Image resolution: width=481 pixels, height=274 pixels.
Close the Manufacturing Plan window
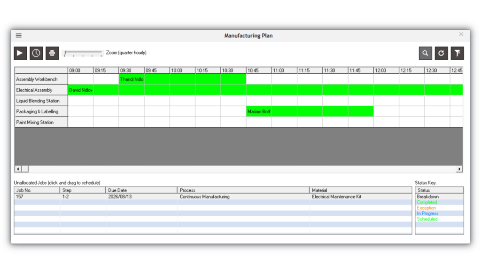click(461, 34)
